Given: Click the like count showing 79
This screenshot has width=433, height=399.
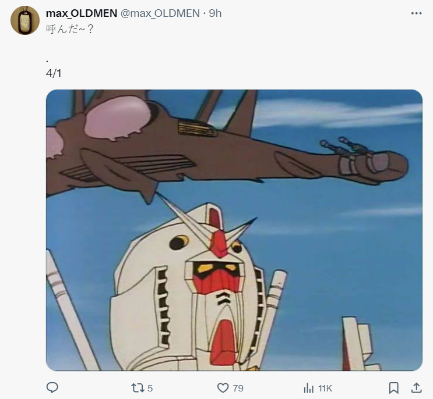Looking at the screenshot, I should (x=237, y=388).
